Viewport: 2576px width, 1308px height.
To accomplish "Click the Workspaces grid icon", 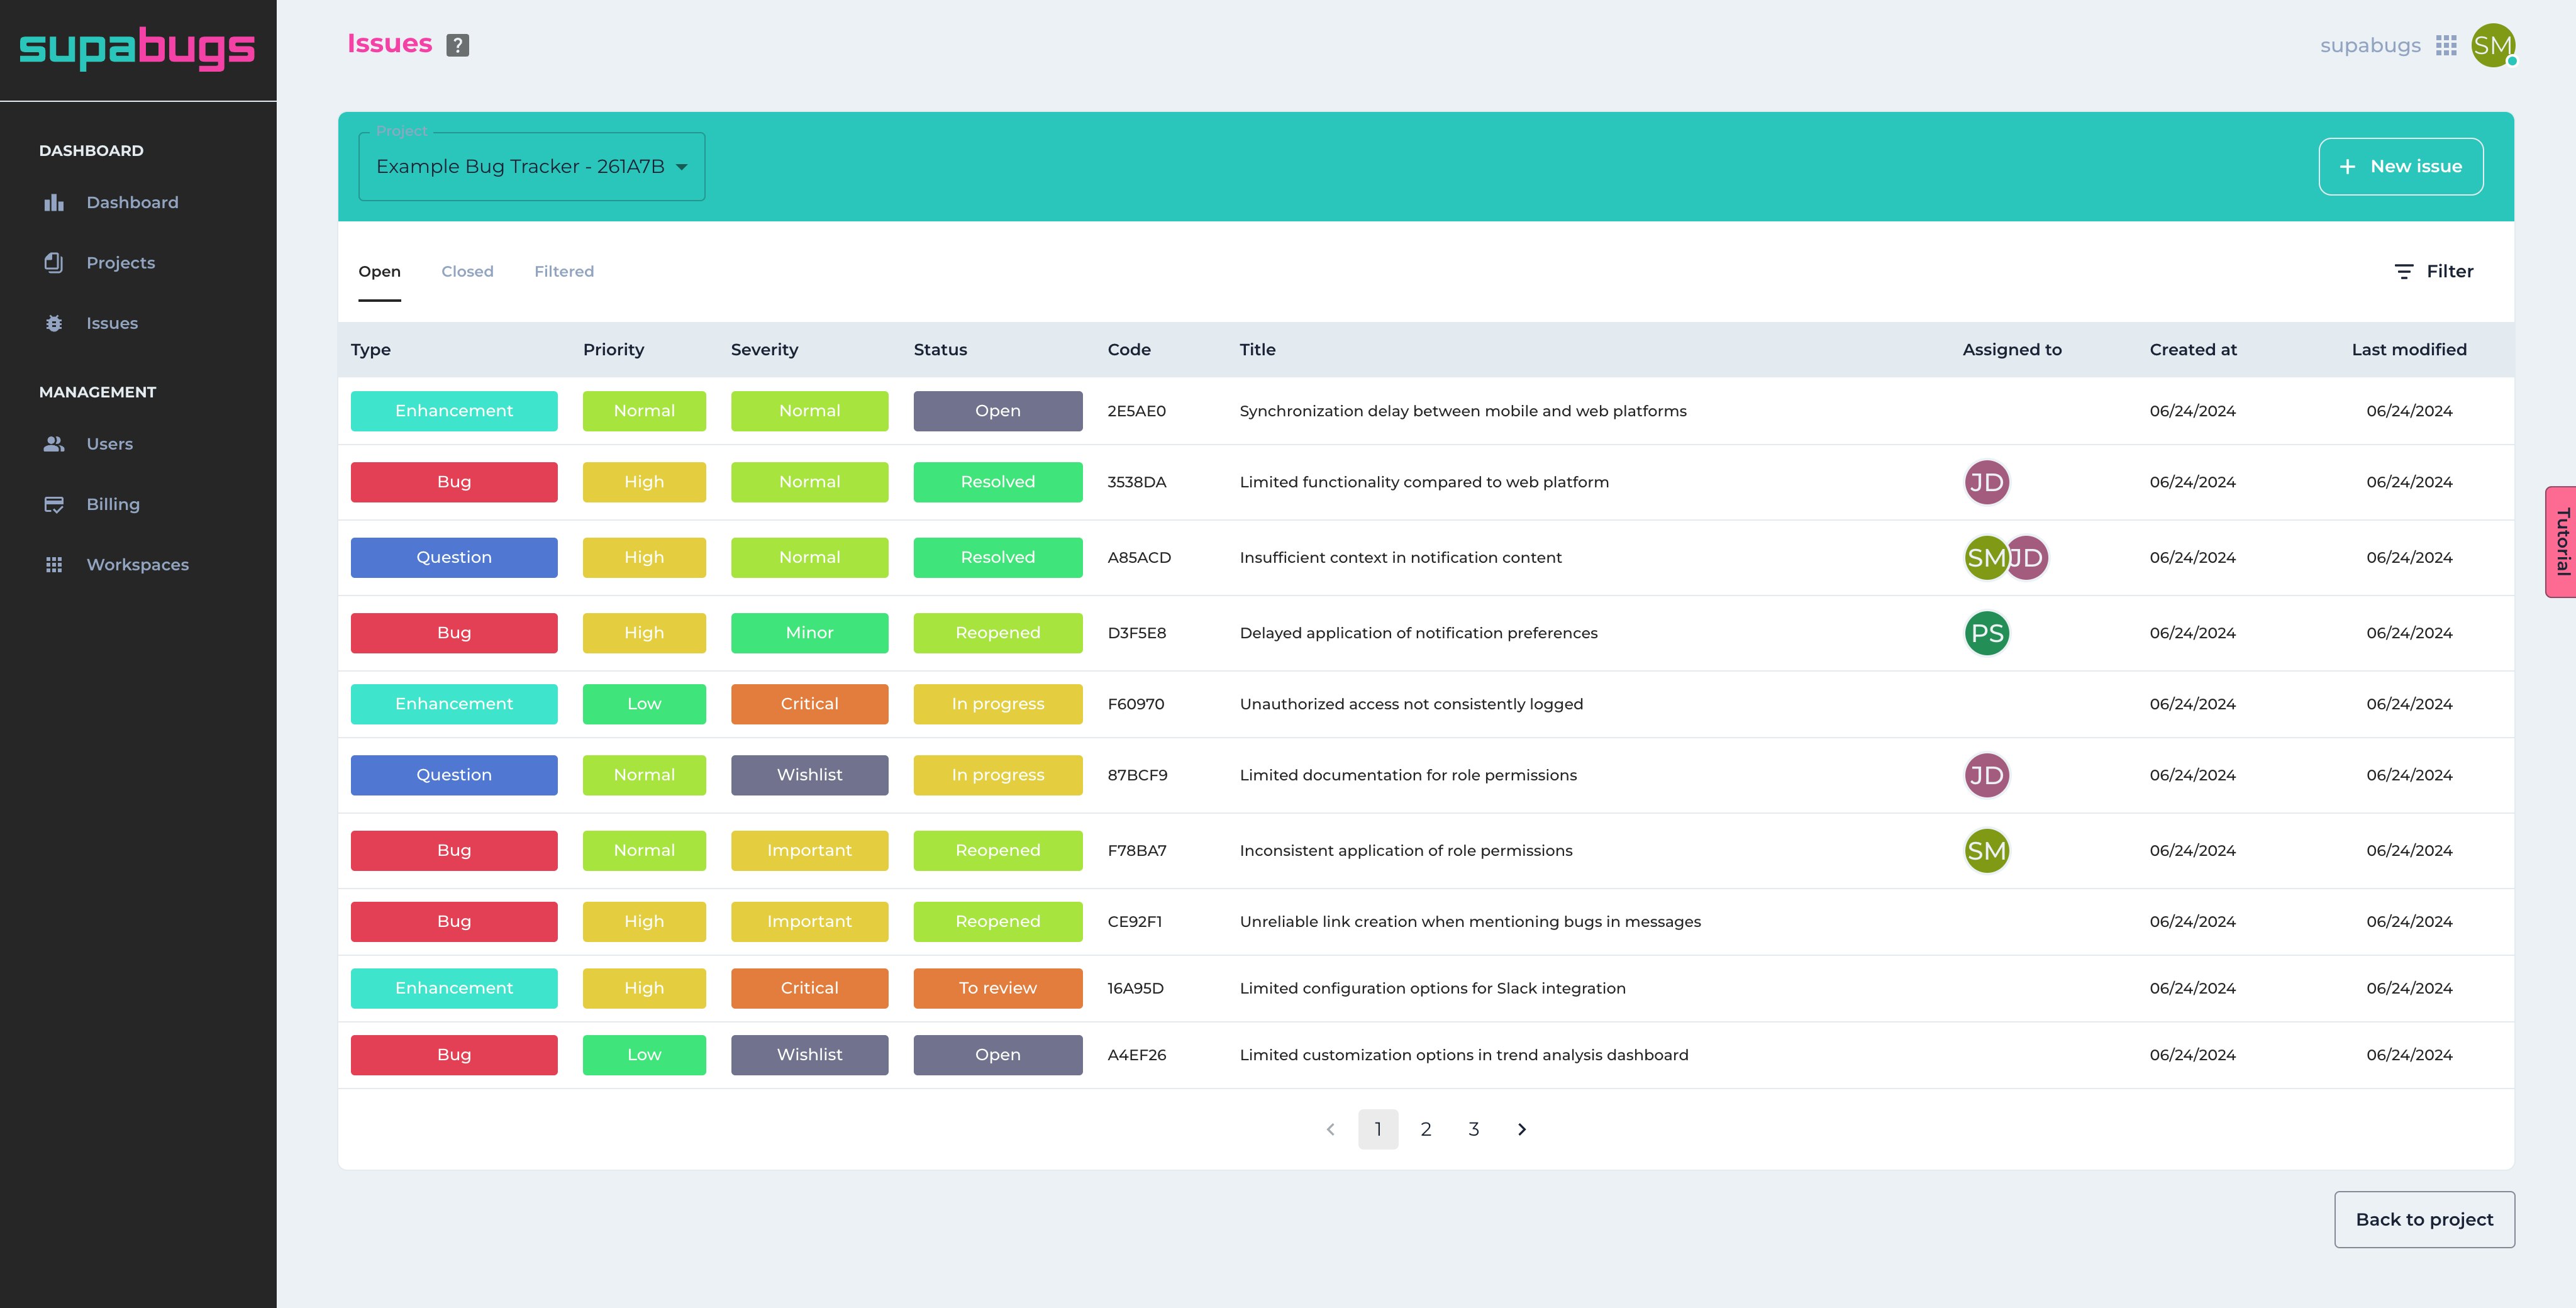I will click(x=54, y=565).
